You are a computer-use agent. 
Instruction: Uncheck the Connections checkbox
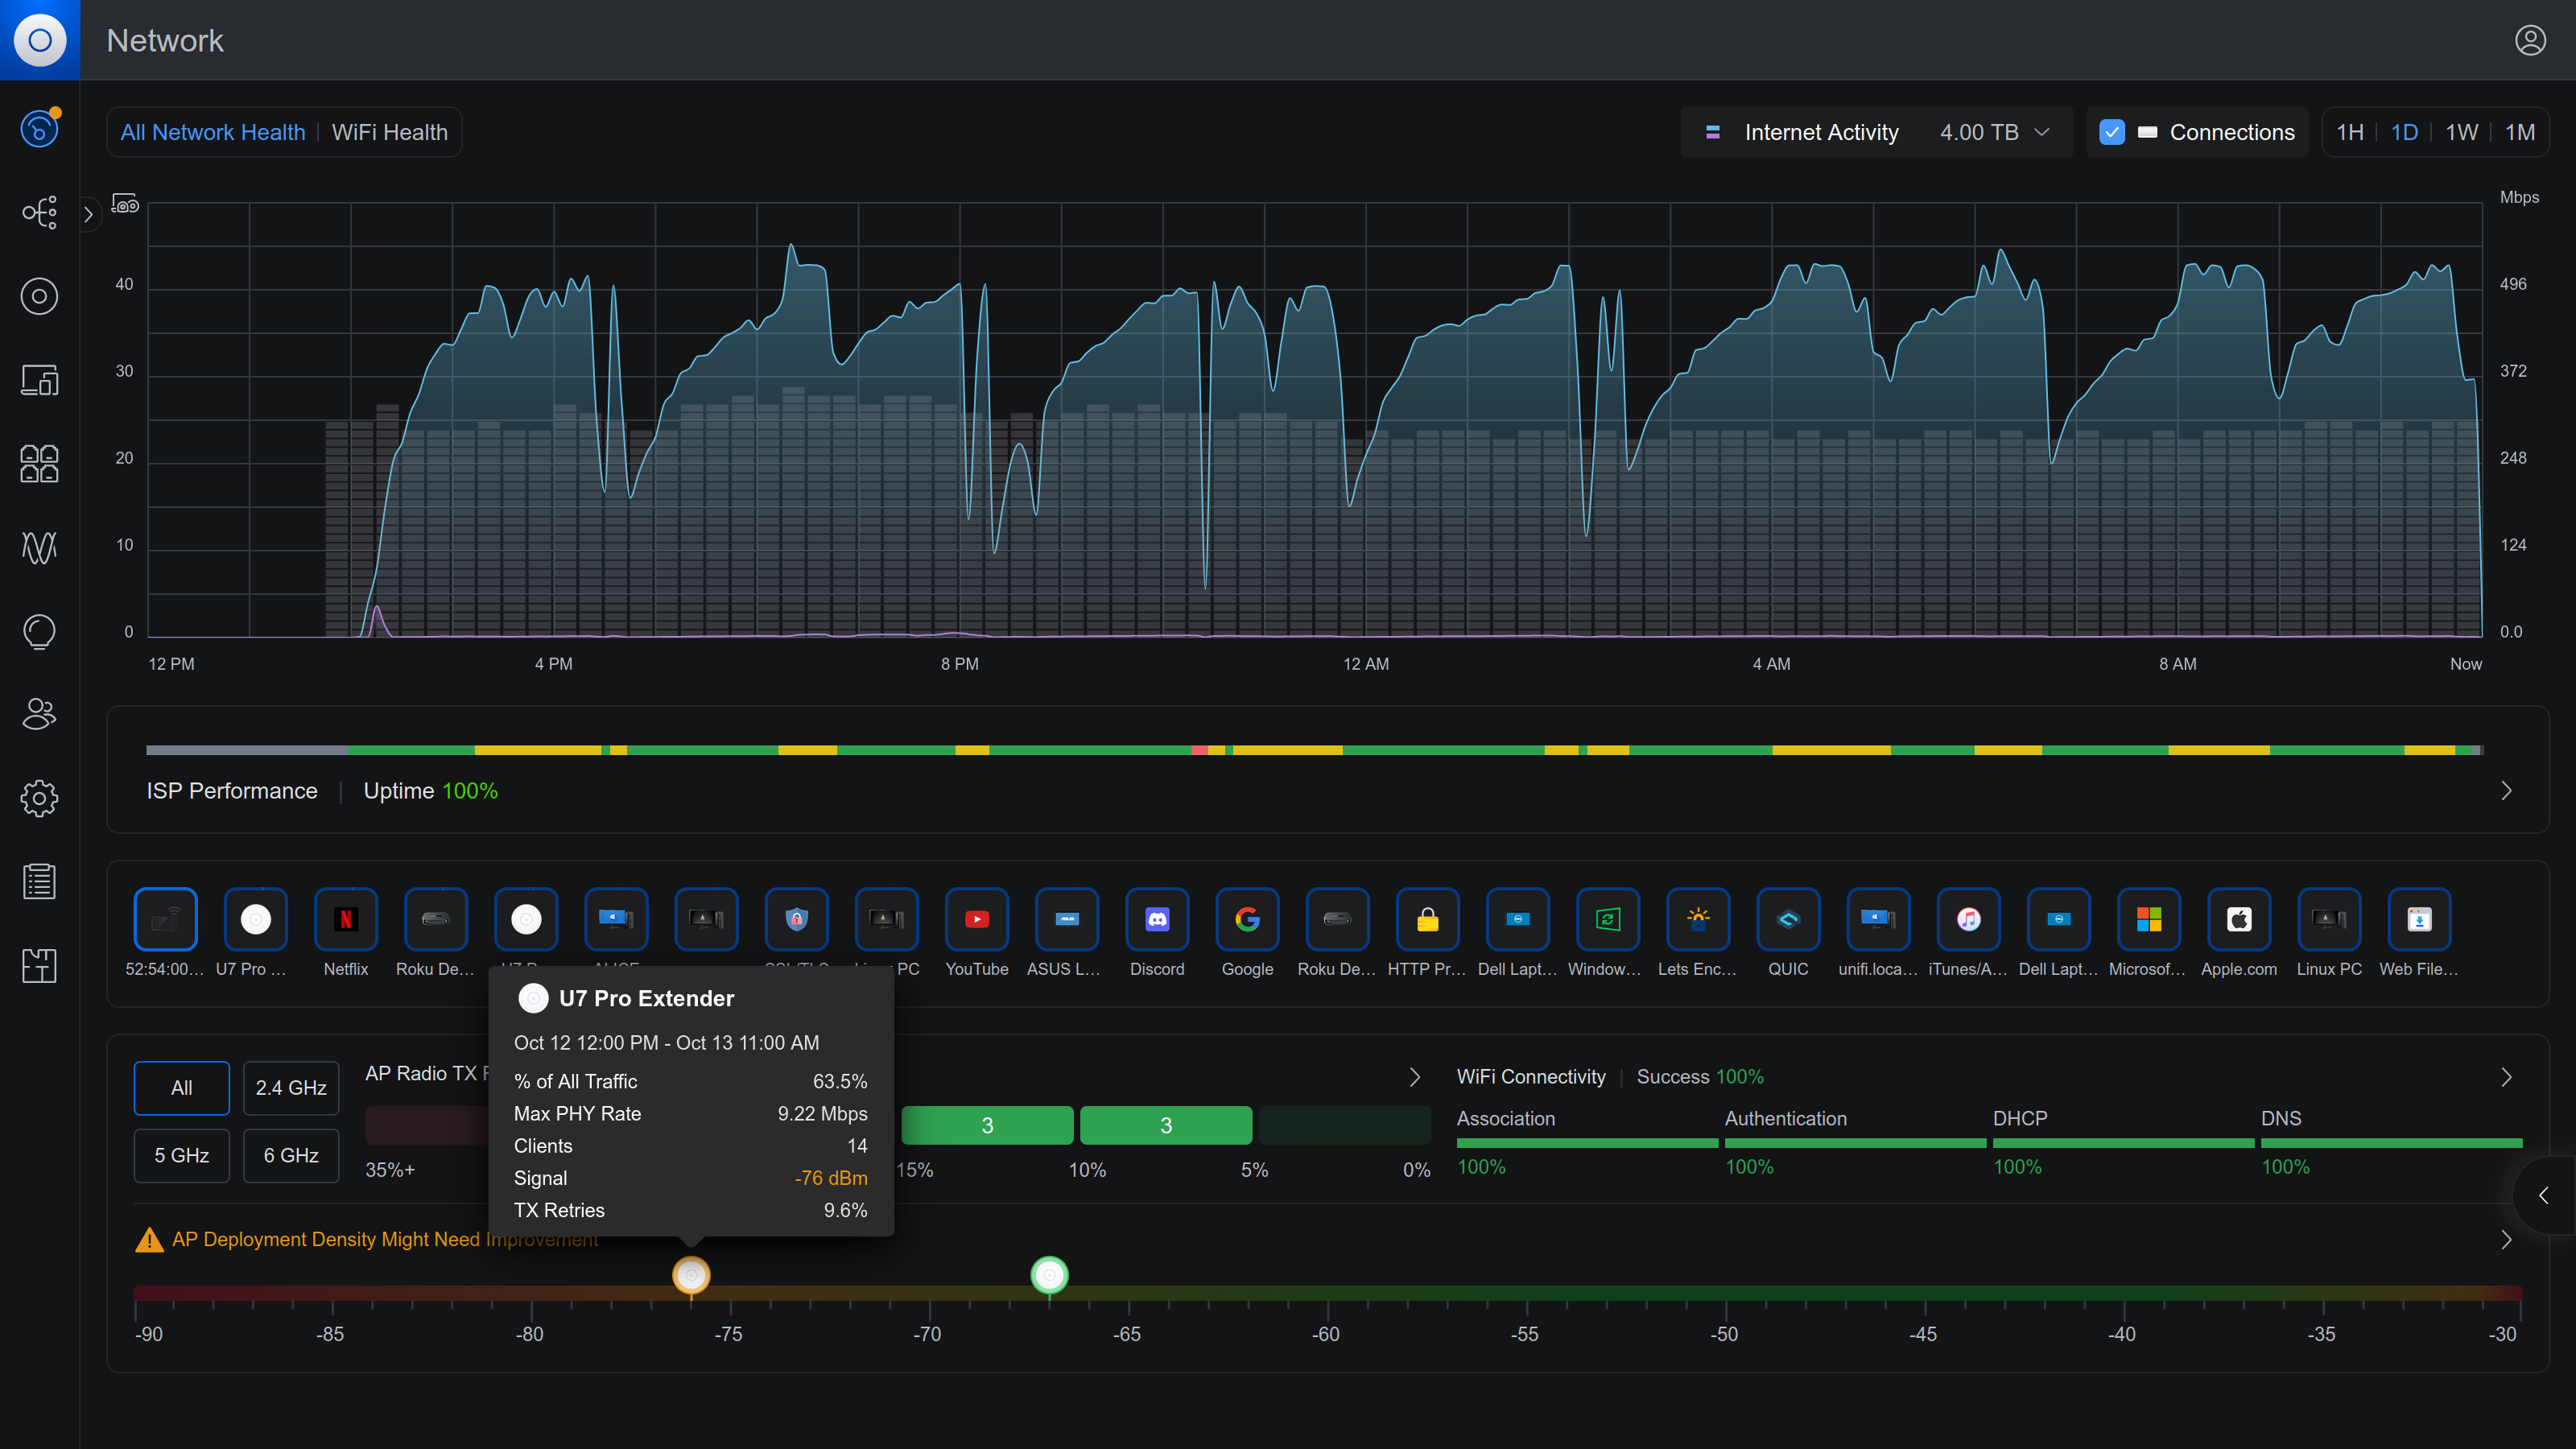pyautogui.click(x=2111, y=132)
